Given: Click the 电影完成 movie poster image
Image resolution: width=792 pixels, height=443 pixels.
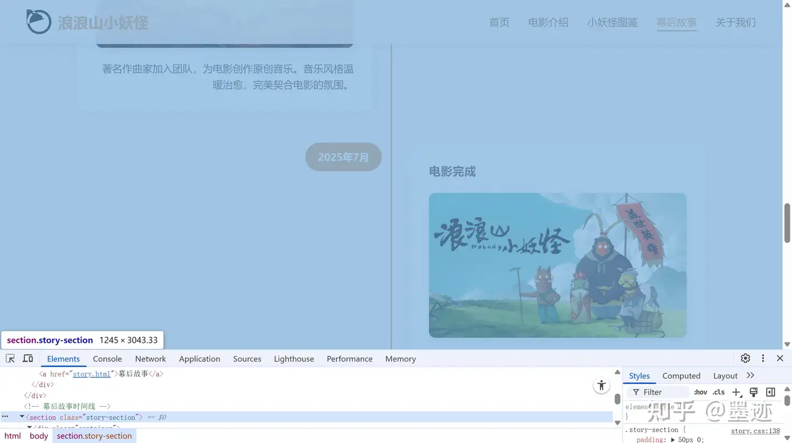Looking at the screenshot, I should [558, 265].
